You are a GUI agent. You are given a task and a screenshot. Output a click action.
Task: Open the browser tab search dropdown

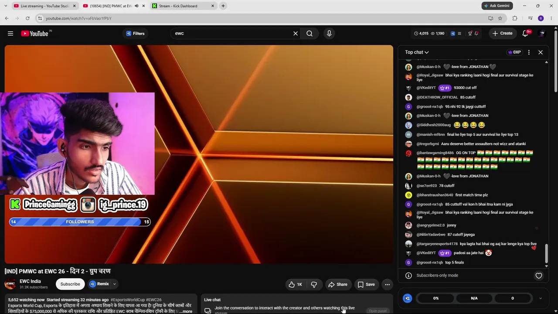pos(7,6)
